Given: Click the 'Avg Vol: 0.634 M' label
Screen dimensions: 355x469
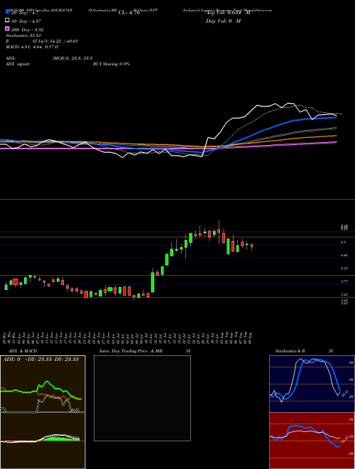Looking at the screenshot, I should (x=227, y=13).
